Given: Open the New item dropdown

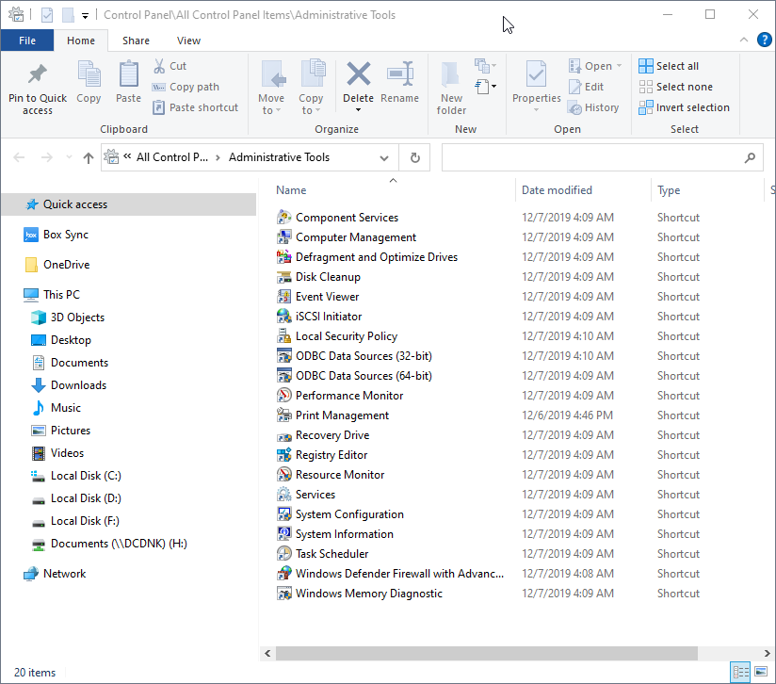Looking at the screenshot, I should tap(486, 65).
